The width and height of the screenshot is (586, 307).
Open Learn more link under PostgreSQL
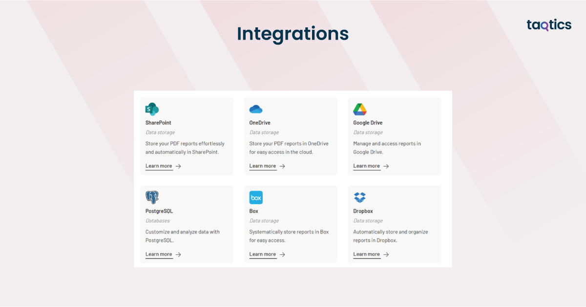click(159, 254)
